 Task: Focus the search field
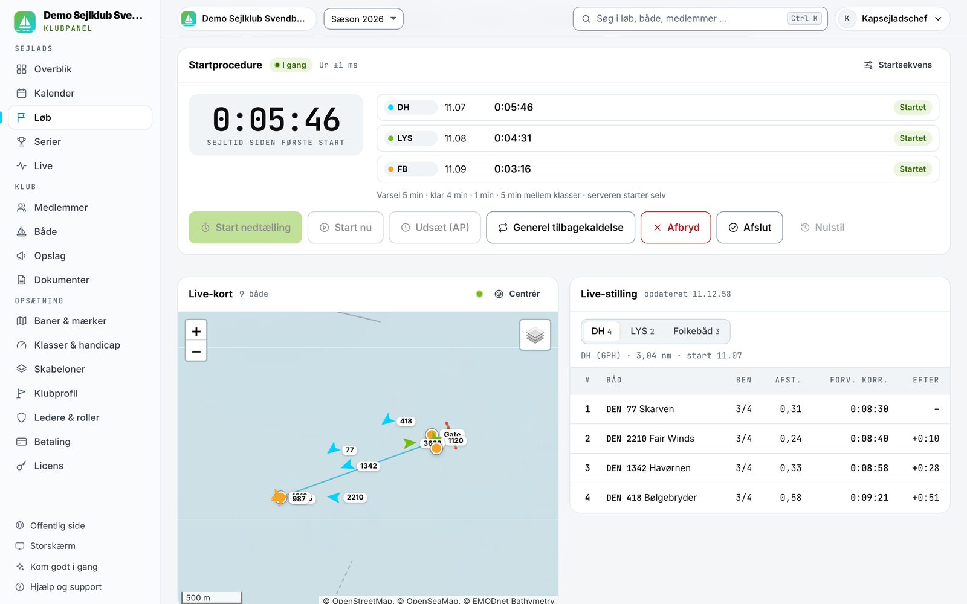[x=700, y=19]
